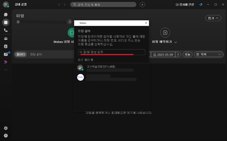The image size is (227, 141).
Task: Click the 검색, 모임 및 통화 search bar
Action: [x=103, y=5]
